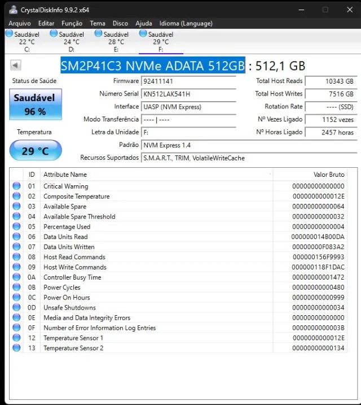Close the CrystalDiskInfo window

tap(350, 10)
